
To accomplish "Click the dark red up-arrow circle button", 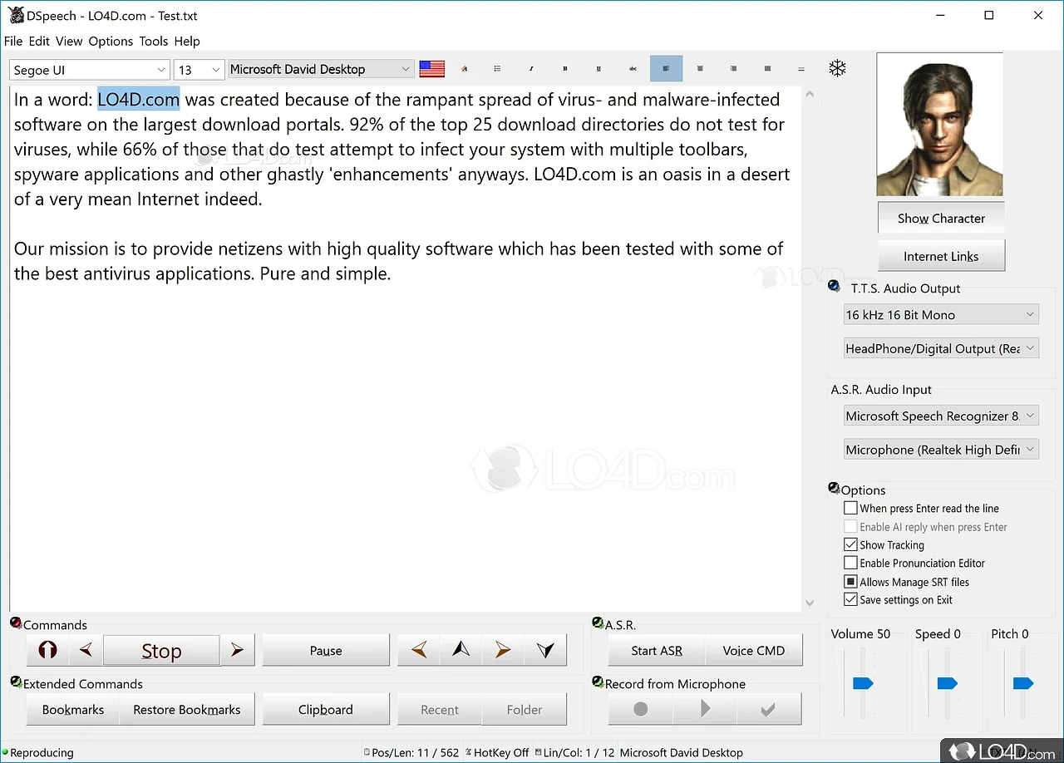I will pyautogui.click(x=47, y=650).
